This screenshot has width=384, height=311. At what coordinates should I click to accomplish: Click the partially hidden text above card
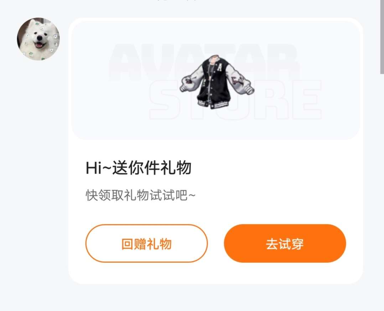pyautogui.click(x=176, y=1)
